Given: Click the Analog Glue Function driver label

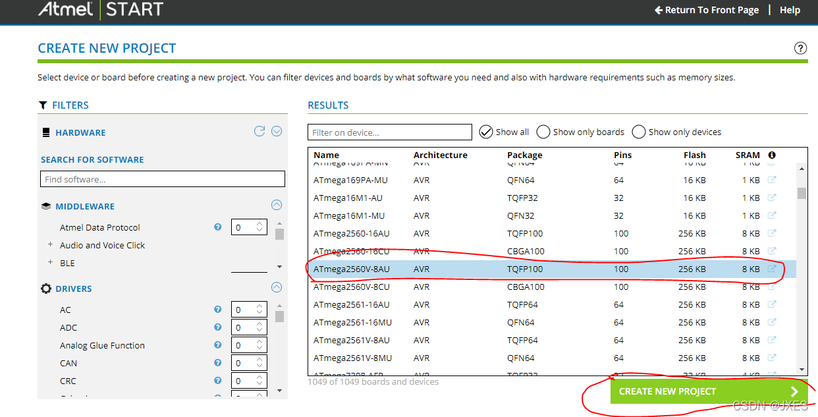Looking at the screenshot, I should pos(102,345).
